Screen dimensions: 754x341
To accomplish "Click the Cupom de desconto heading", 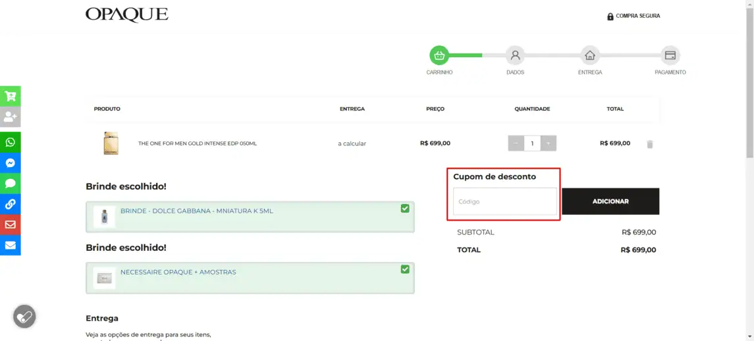I will [495, 176].
